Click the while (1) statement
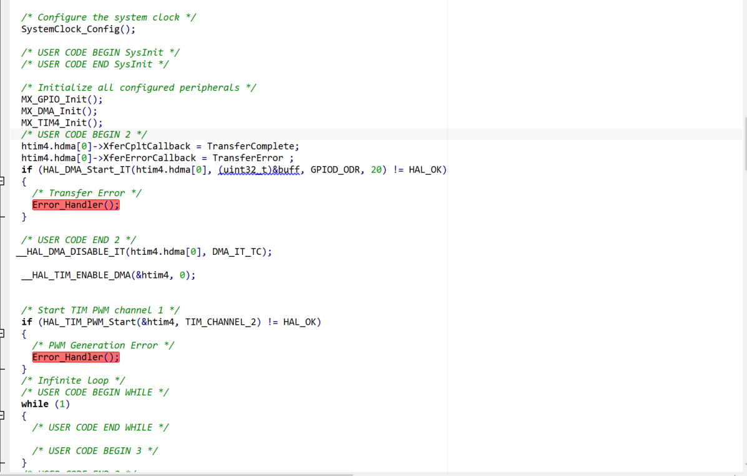Screen dimensions: 747x476 coord(46,404)
